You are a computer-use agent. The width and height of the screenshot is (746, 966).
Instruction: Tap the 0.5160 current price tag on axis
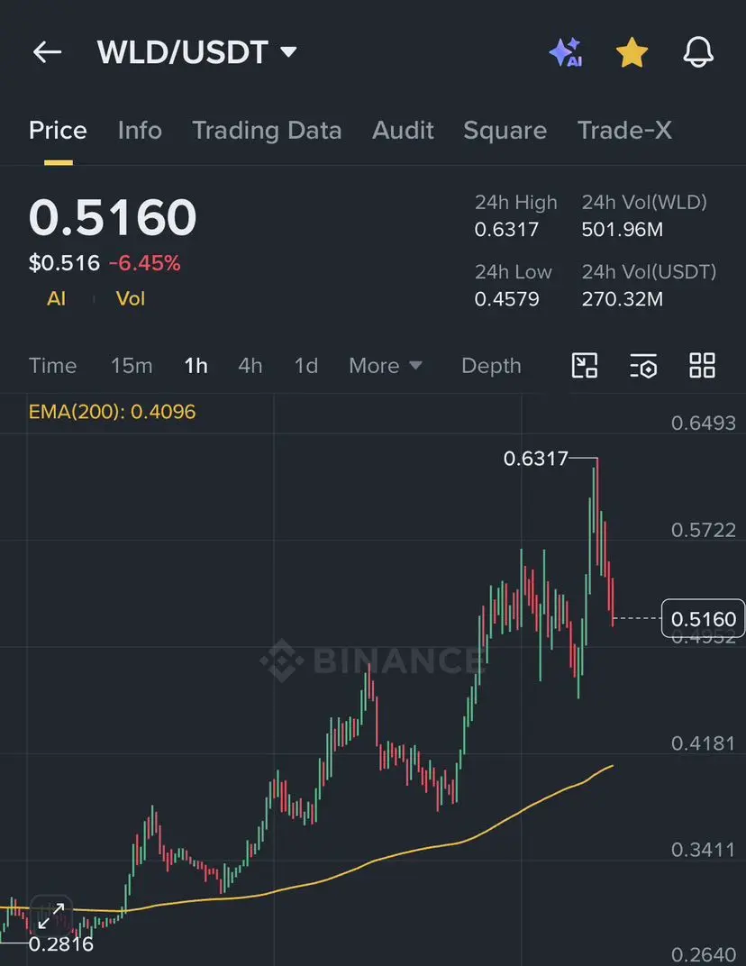click(703, 618)
